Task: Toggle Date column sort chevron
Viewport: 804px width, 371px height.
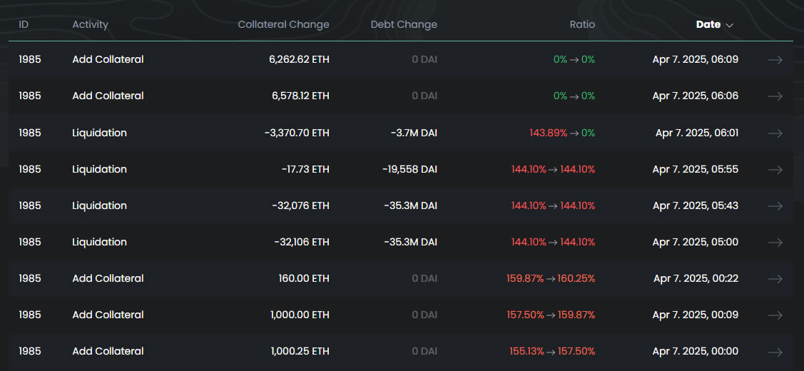Action: (x=729, y=25)
